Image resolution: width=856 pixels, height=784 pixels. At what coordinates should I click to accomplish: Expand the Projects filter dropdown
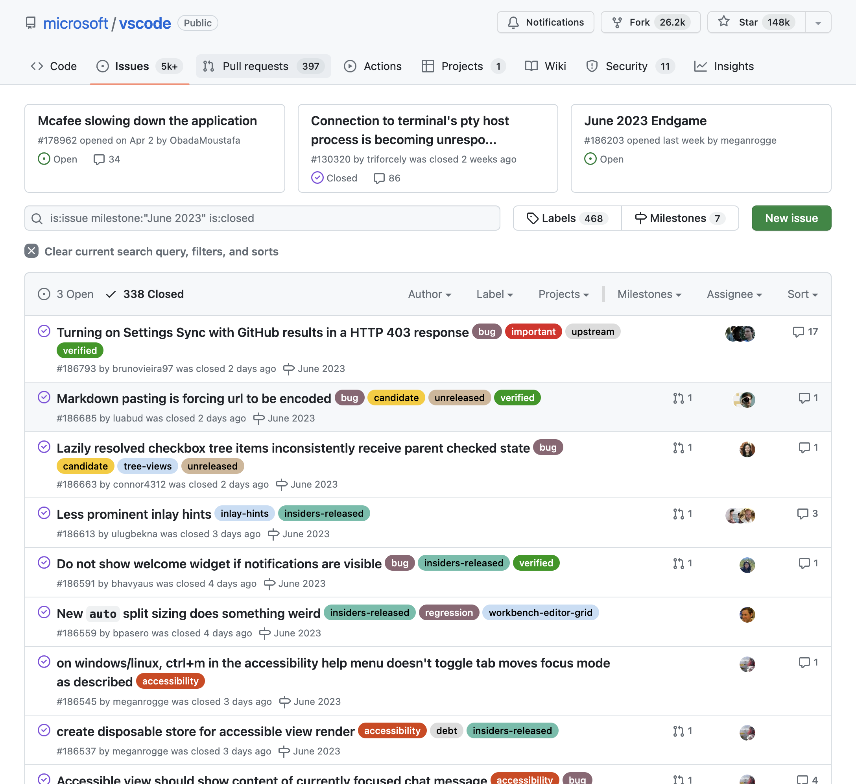tap(563, 294)
